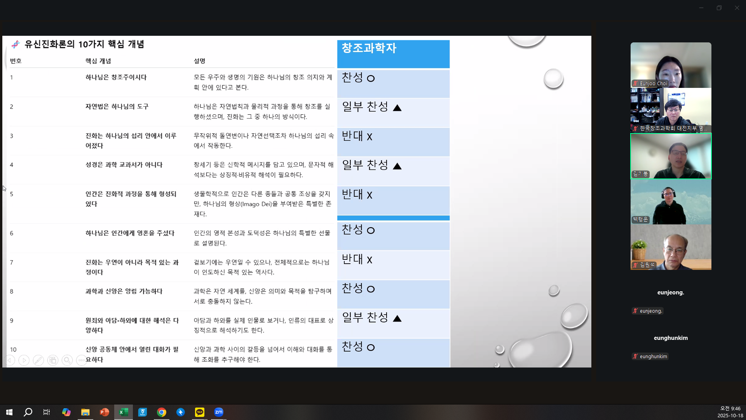
Task: Select Eunjoo Choi video thumbnail
Action: pos(671,65)
